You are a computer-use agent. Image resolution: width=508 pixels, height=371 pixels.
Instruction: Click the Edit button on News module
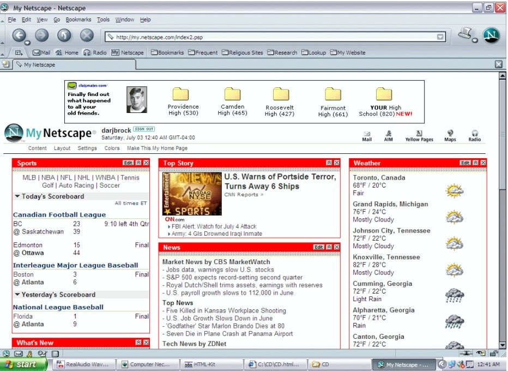tap(318, 247)
